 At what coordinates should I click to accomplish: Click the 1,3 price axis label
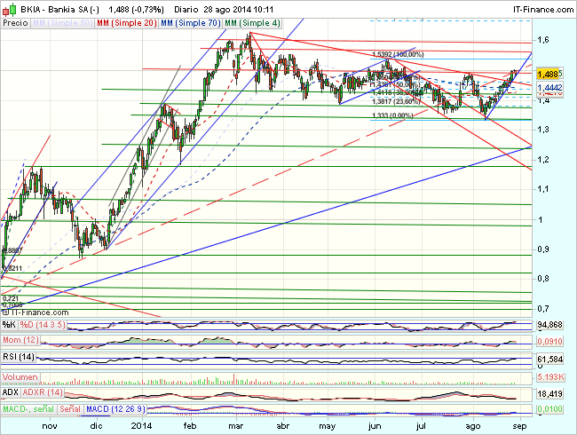point(543,130)
